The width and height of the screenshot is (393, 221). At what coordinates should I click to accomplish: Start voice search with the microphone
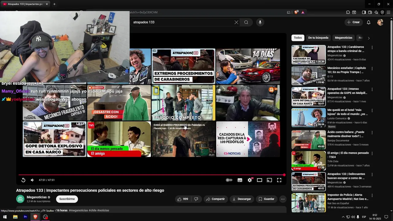coord(260,22)
